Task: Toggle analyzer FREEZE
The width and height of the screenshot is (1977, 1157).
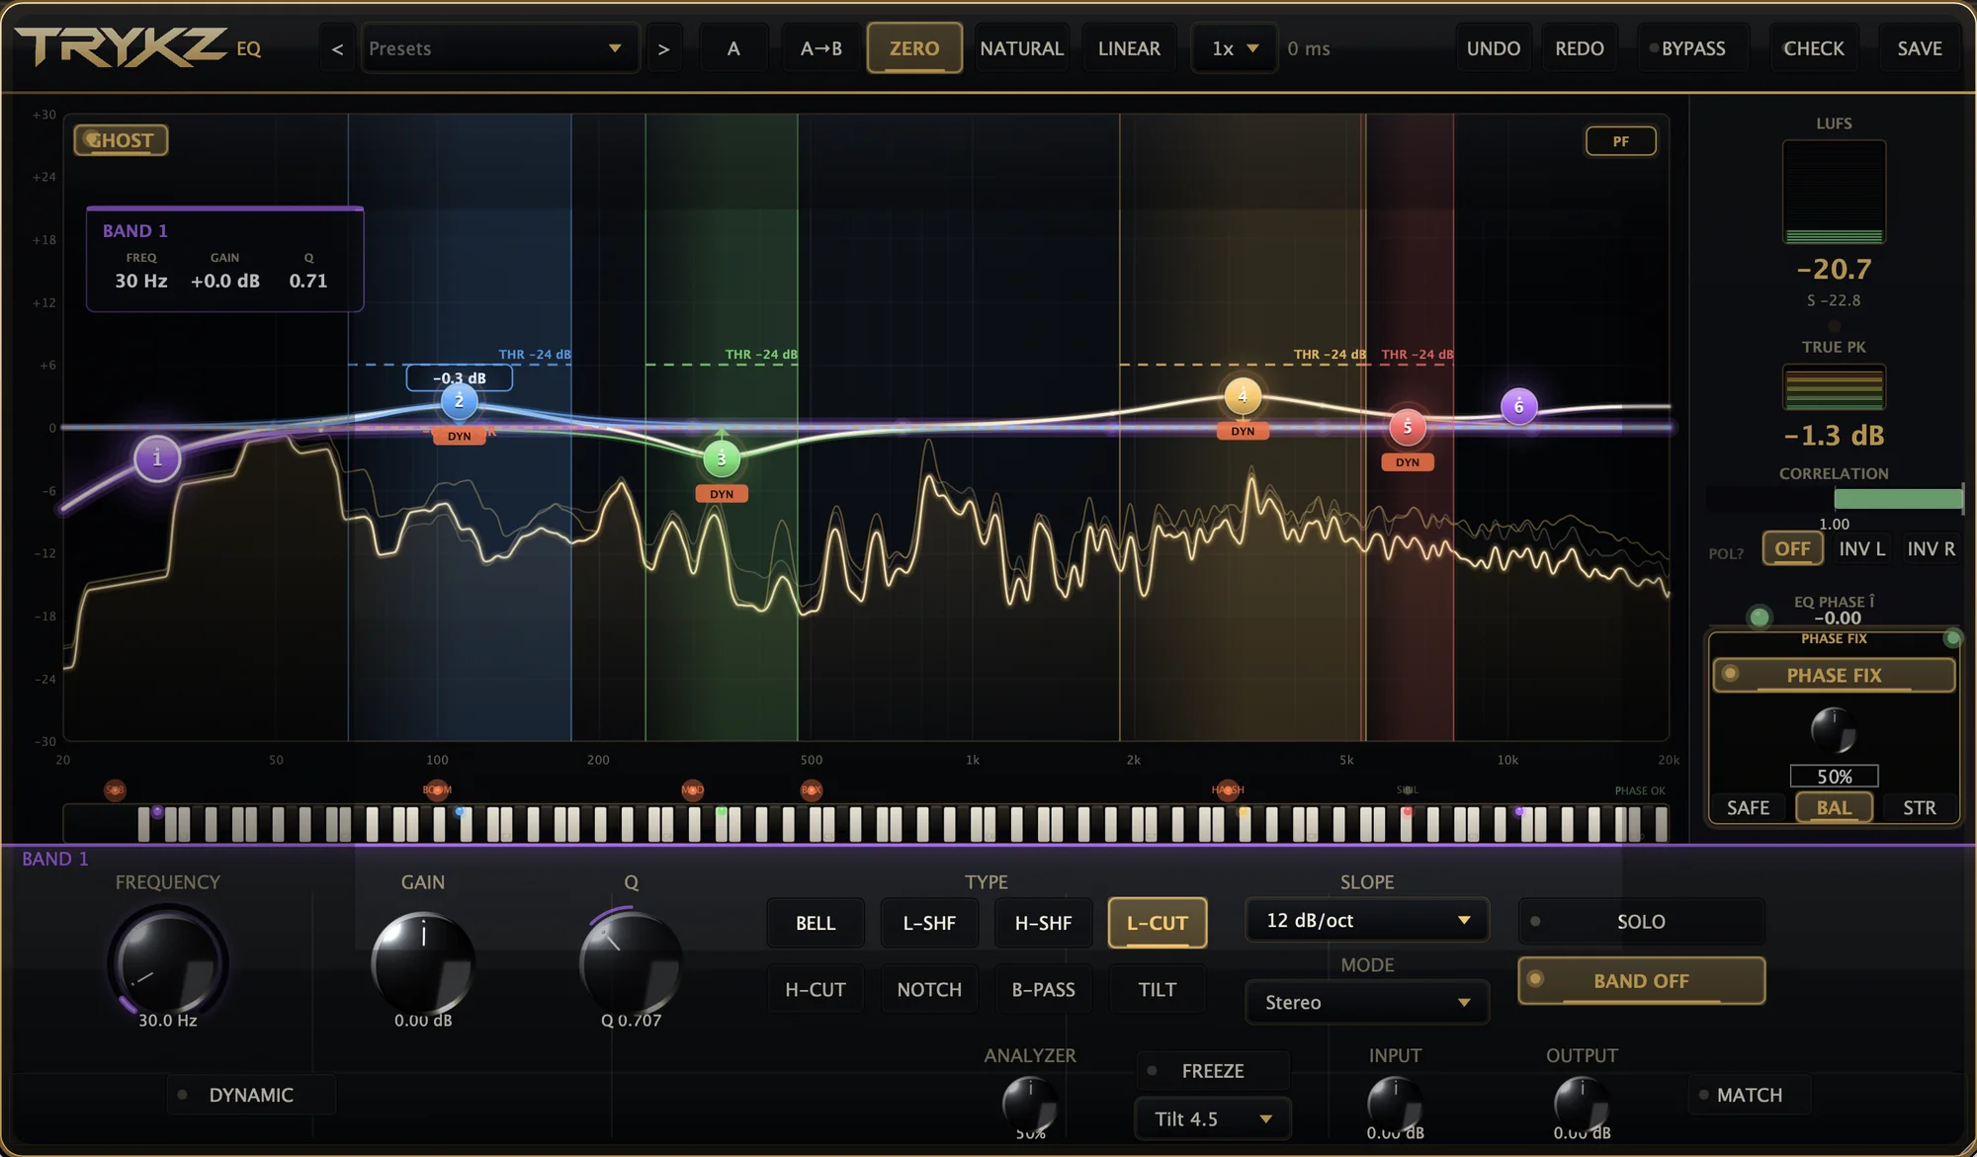Action: coord(1213,1071)
